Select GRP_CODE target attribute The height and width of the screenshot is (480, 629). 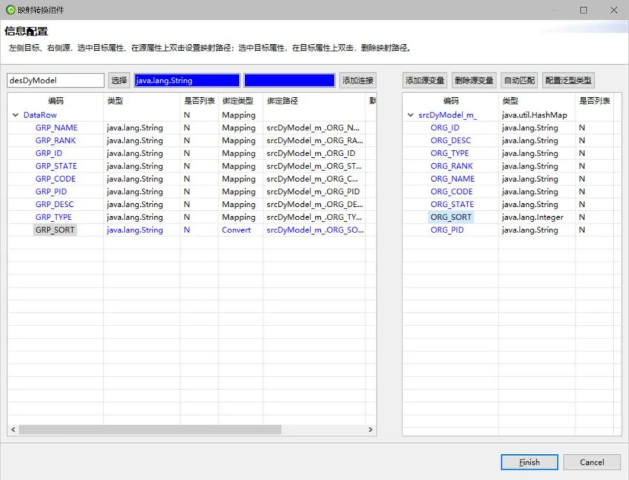point(55,179)
